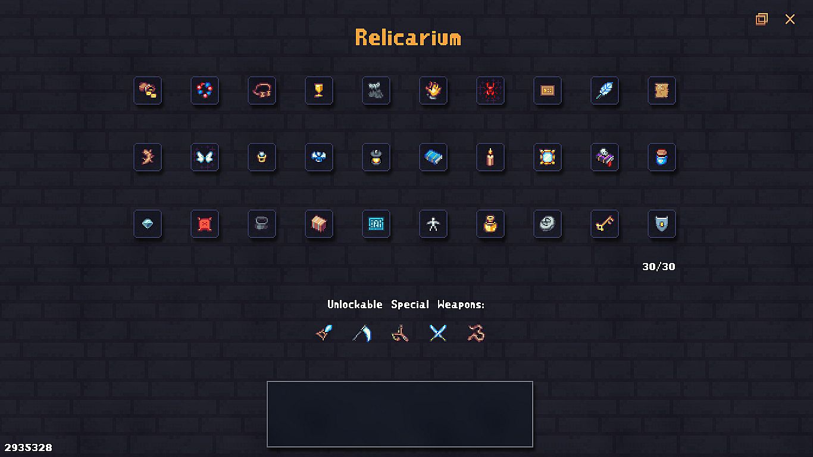Close the Relicarium screen
Image resolution: width=813 pixels, height=457 pixels.
tap(790, 19)
